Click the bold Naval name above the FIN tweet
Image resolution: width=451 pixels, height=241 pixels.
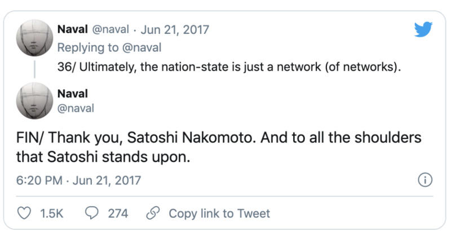click(x=73, y=93)
